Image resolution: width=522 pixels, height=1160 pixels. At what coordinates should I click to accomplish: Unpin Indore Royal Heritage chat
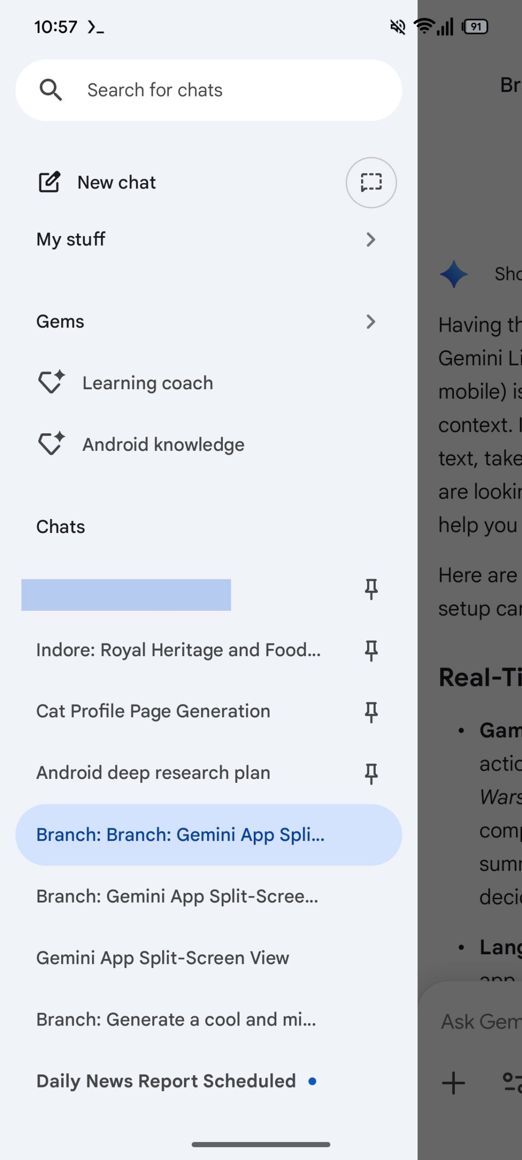pos(371,650)
